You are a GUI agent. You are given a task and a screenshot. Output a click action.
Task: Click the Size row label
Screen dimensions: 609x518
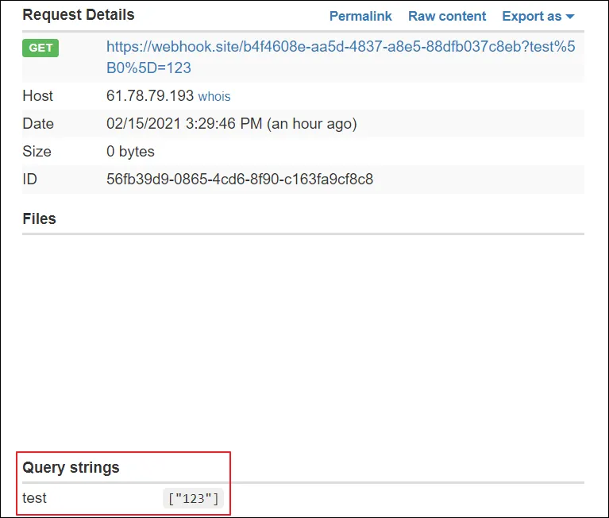pyautogui.click(x=37, y=151)
